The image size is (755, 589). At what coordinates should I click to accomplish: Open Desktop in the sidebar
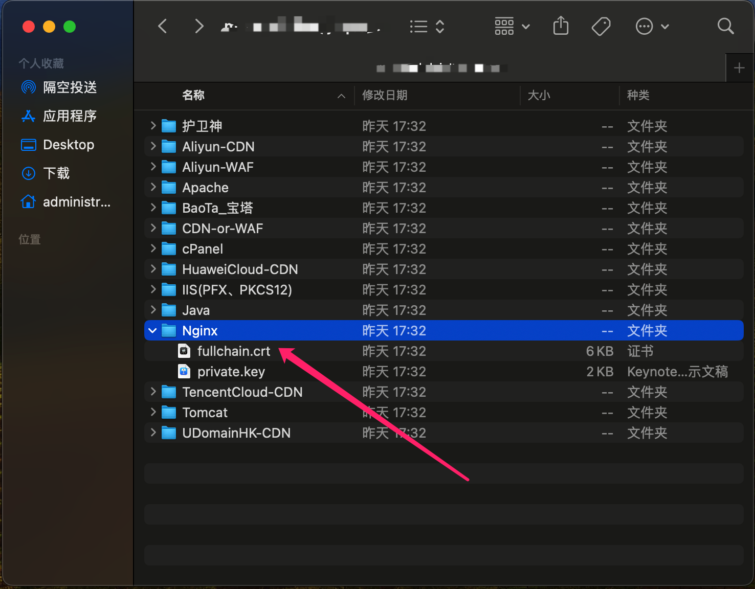point(69,145)
